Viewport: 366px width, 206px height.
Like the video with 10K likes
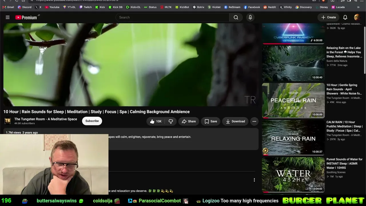coord(156,121)
